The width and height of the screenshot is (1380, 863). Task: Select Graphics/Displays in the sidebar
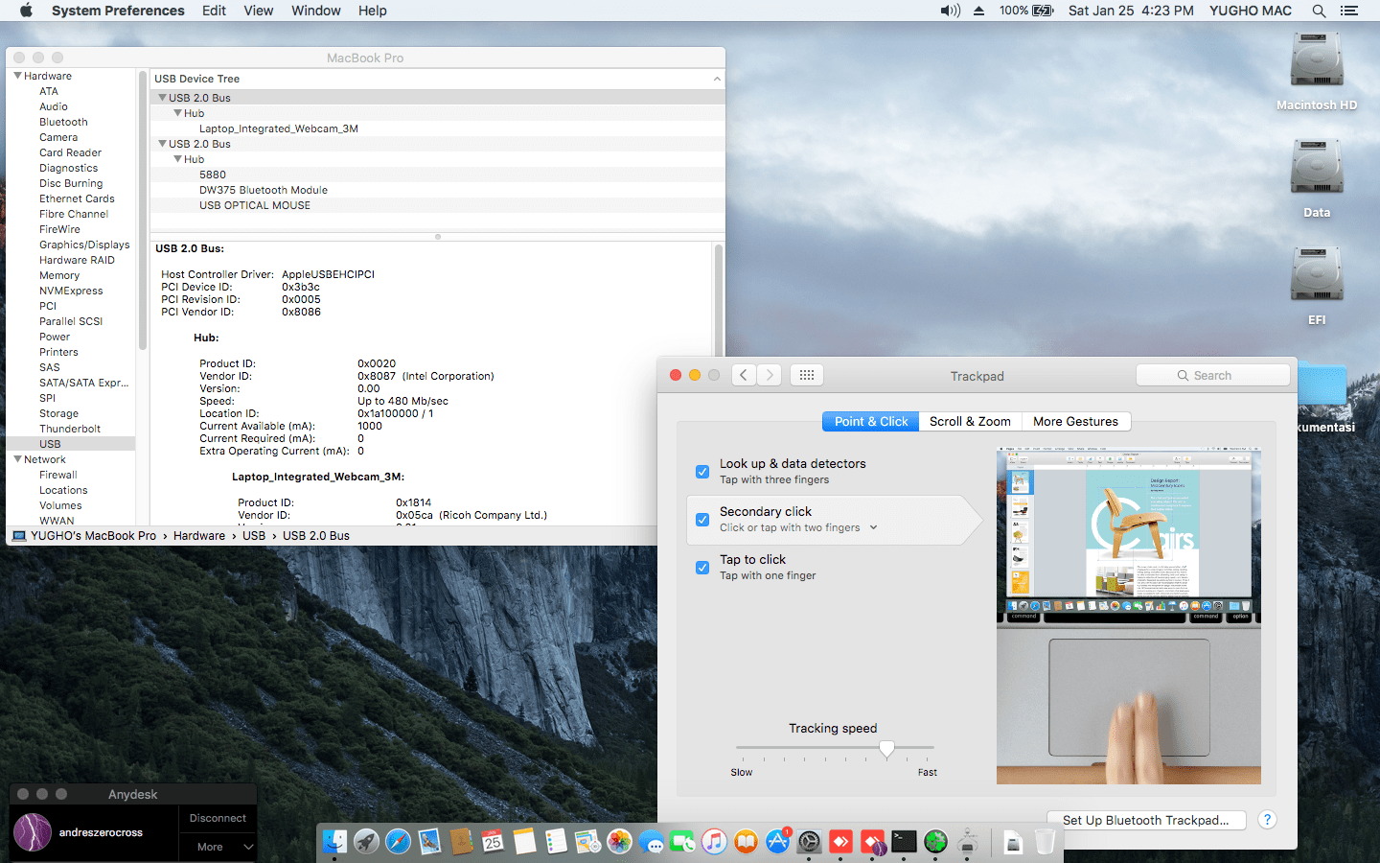coord(84,245)
